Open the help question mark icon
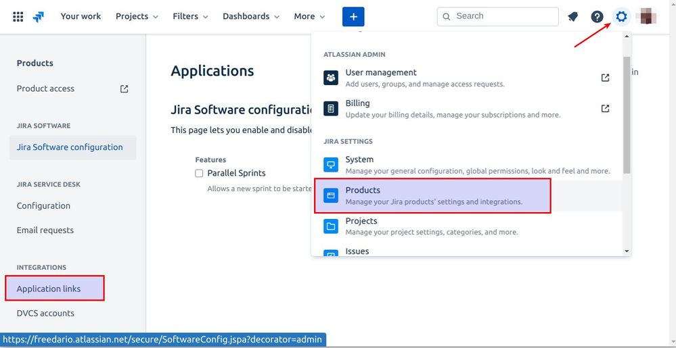The width and height of the screenshot is (676, 348). (x=597, y=17)
